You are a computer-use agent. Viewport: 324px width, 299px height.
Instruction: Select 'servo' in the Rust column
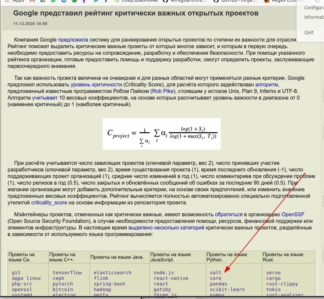pos(273,273)
